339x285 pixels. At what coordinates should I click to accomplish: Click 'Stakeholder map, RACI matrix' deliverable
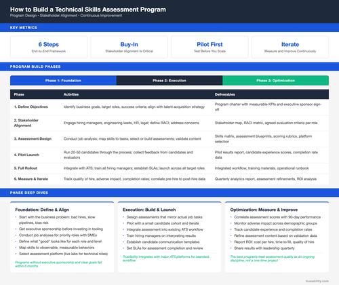(x=266, y=123)
